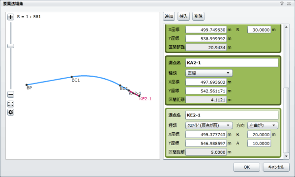Click the minus zoom-out icon
The width and height of the screenshot is (295, 177).
pyautogui.click(x=11, y=94)
